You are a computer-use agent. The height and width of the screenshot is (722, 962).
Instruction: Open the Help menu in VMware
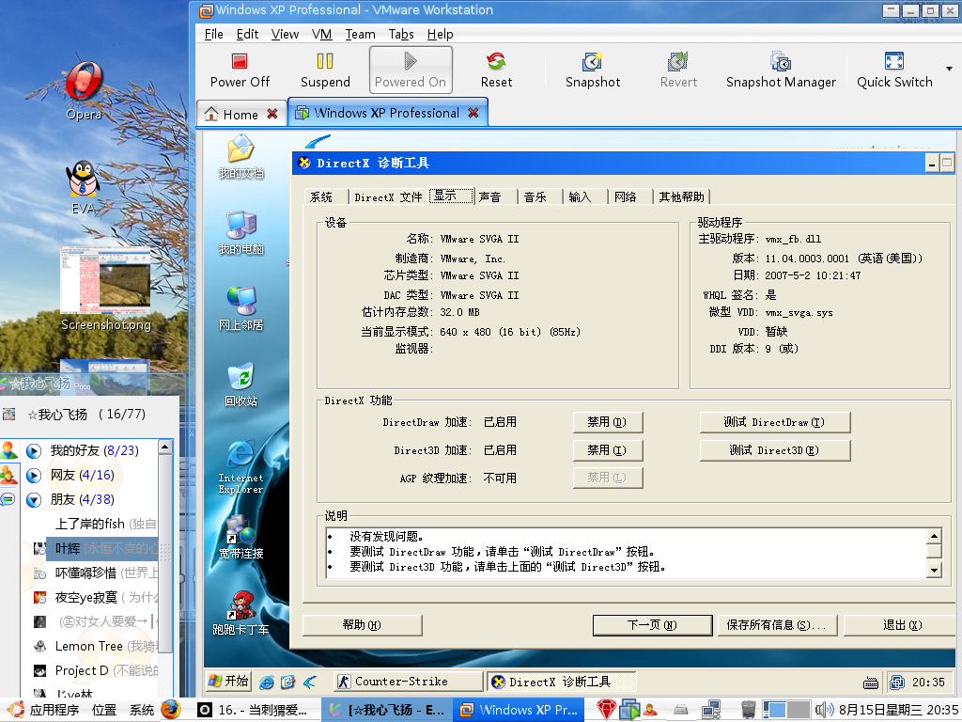pos(440,35)
